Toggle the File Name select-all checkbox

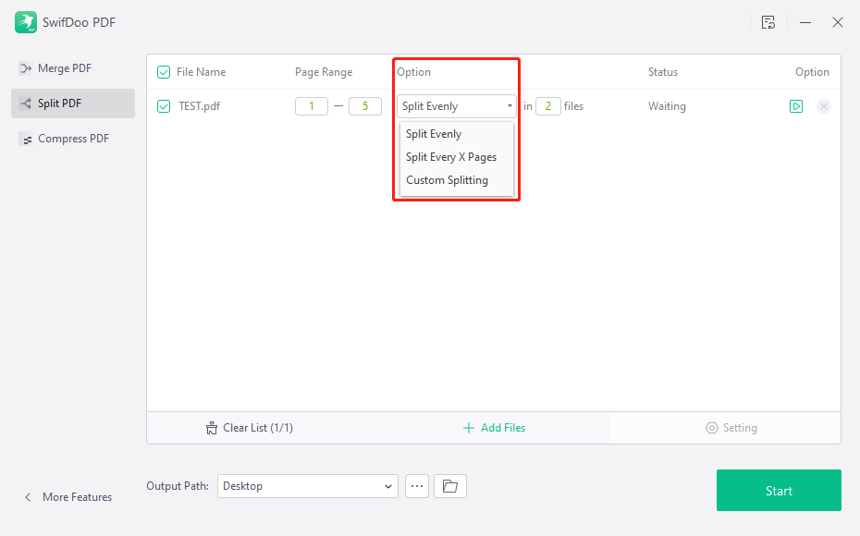pyautogui.click(x=164, y=71)
